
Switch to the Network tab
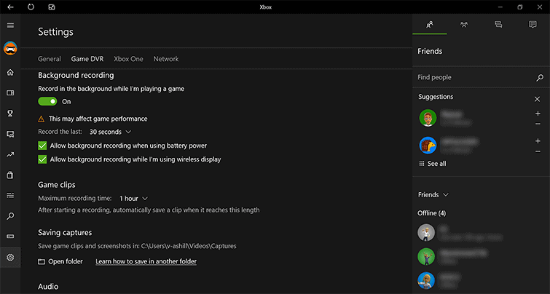pyautogui.click(x=166, y=59)
